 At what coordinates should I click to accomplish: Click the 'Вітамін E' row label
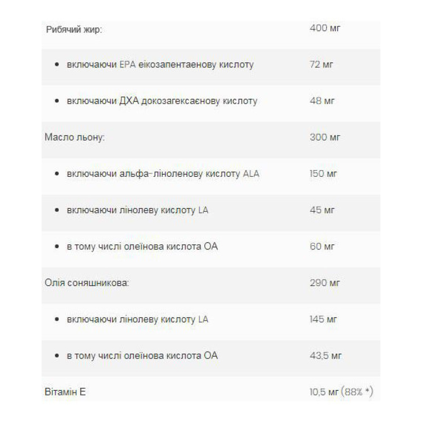point(65,392)
